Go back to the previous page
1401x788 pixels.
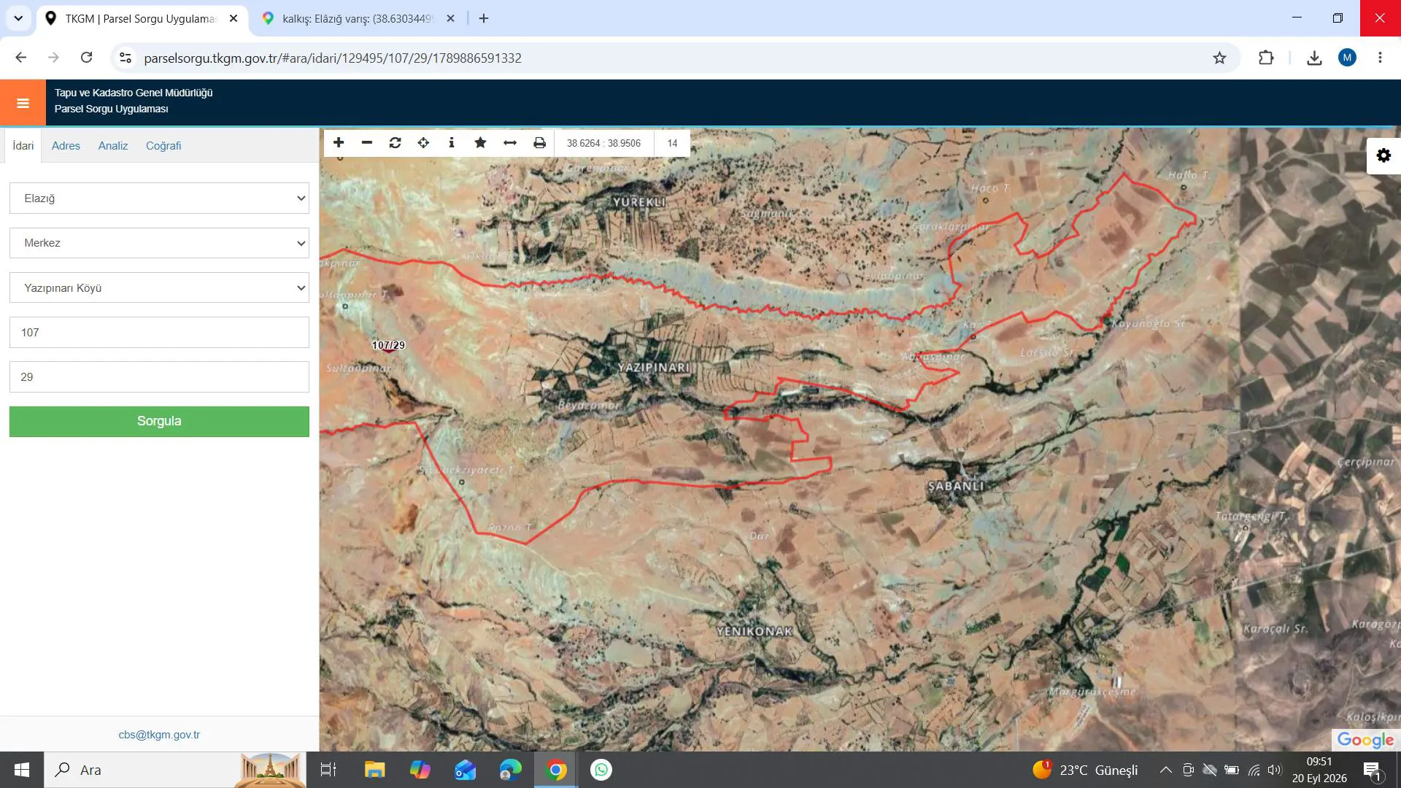tap(21, 58)
